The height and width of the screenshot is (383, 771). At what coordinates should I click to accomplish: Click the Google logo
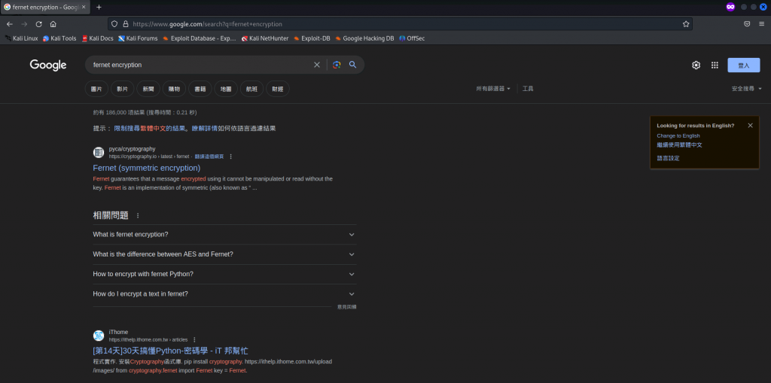point(48,65)
